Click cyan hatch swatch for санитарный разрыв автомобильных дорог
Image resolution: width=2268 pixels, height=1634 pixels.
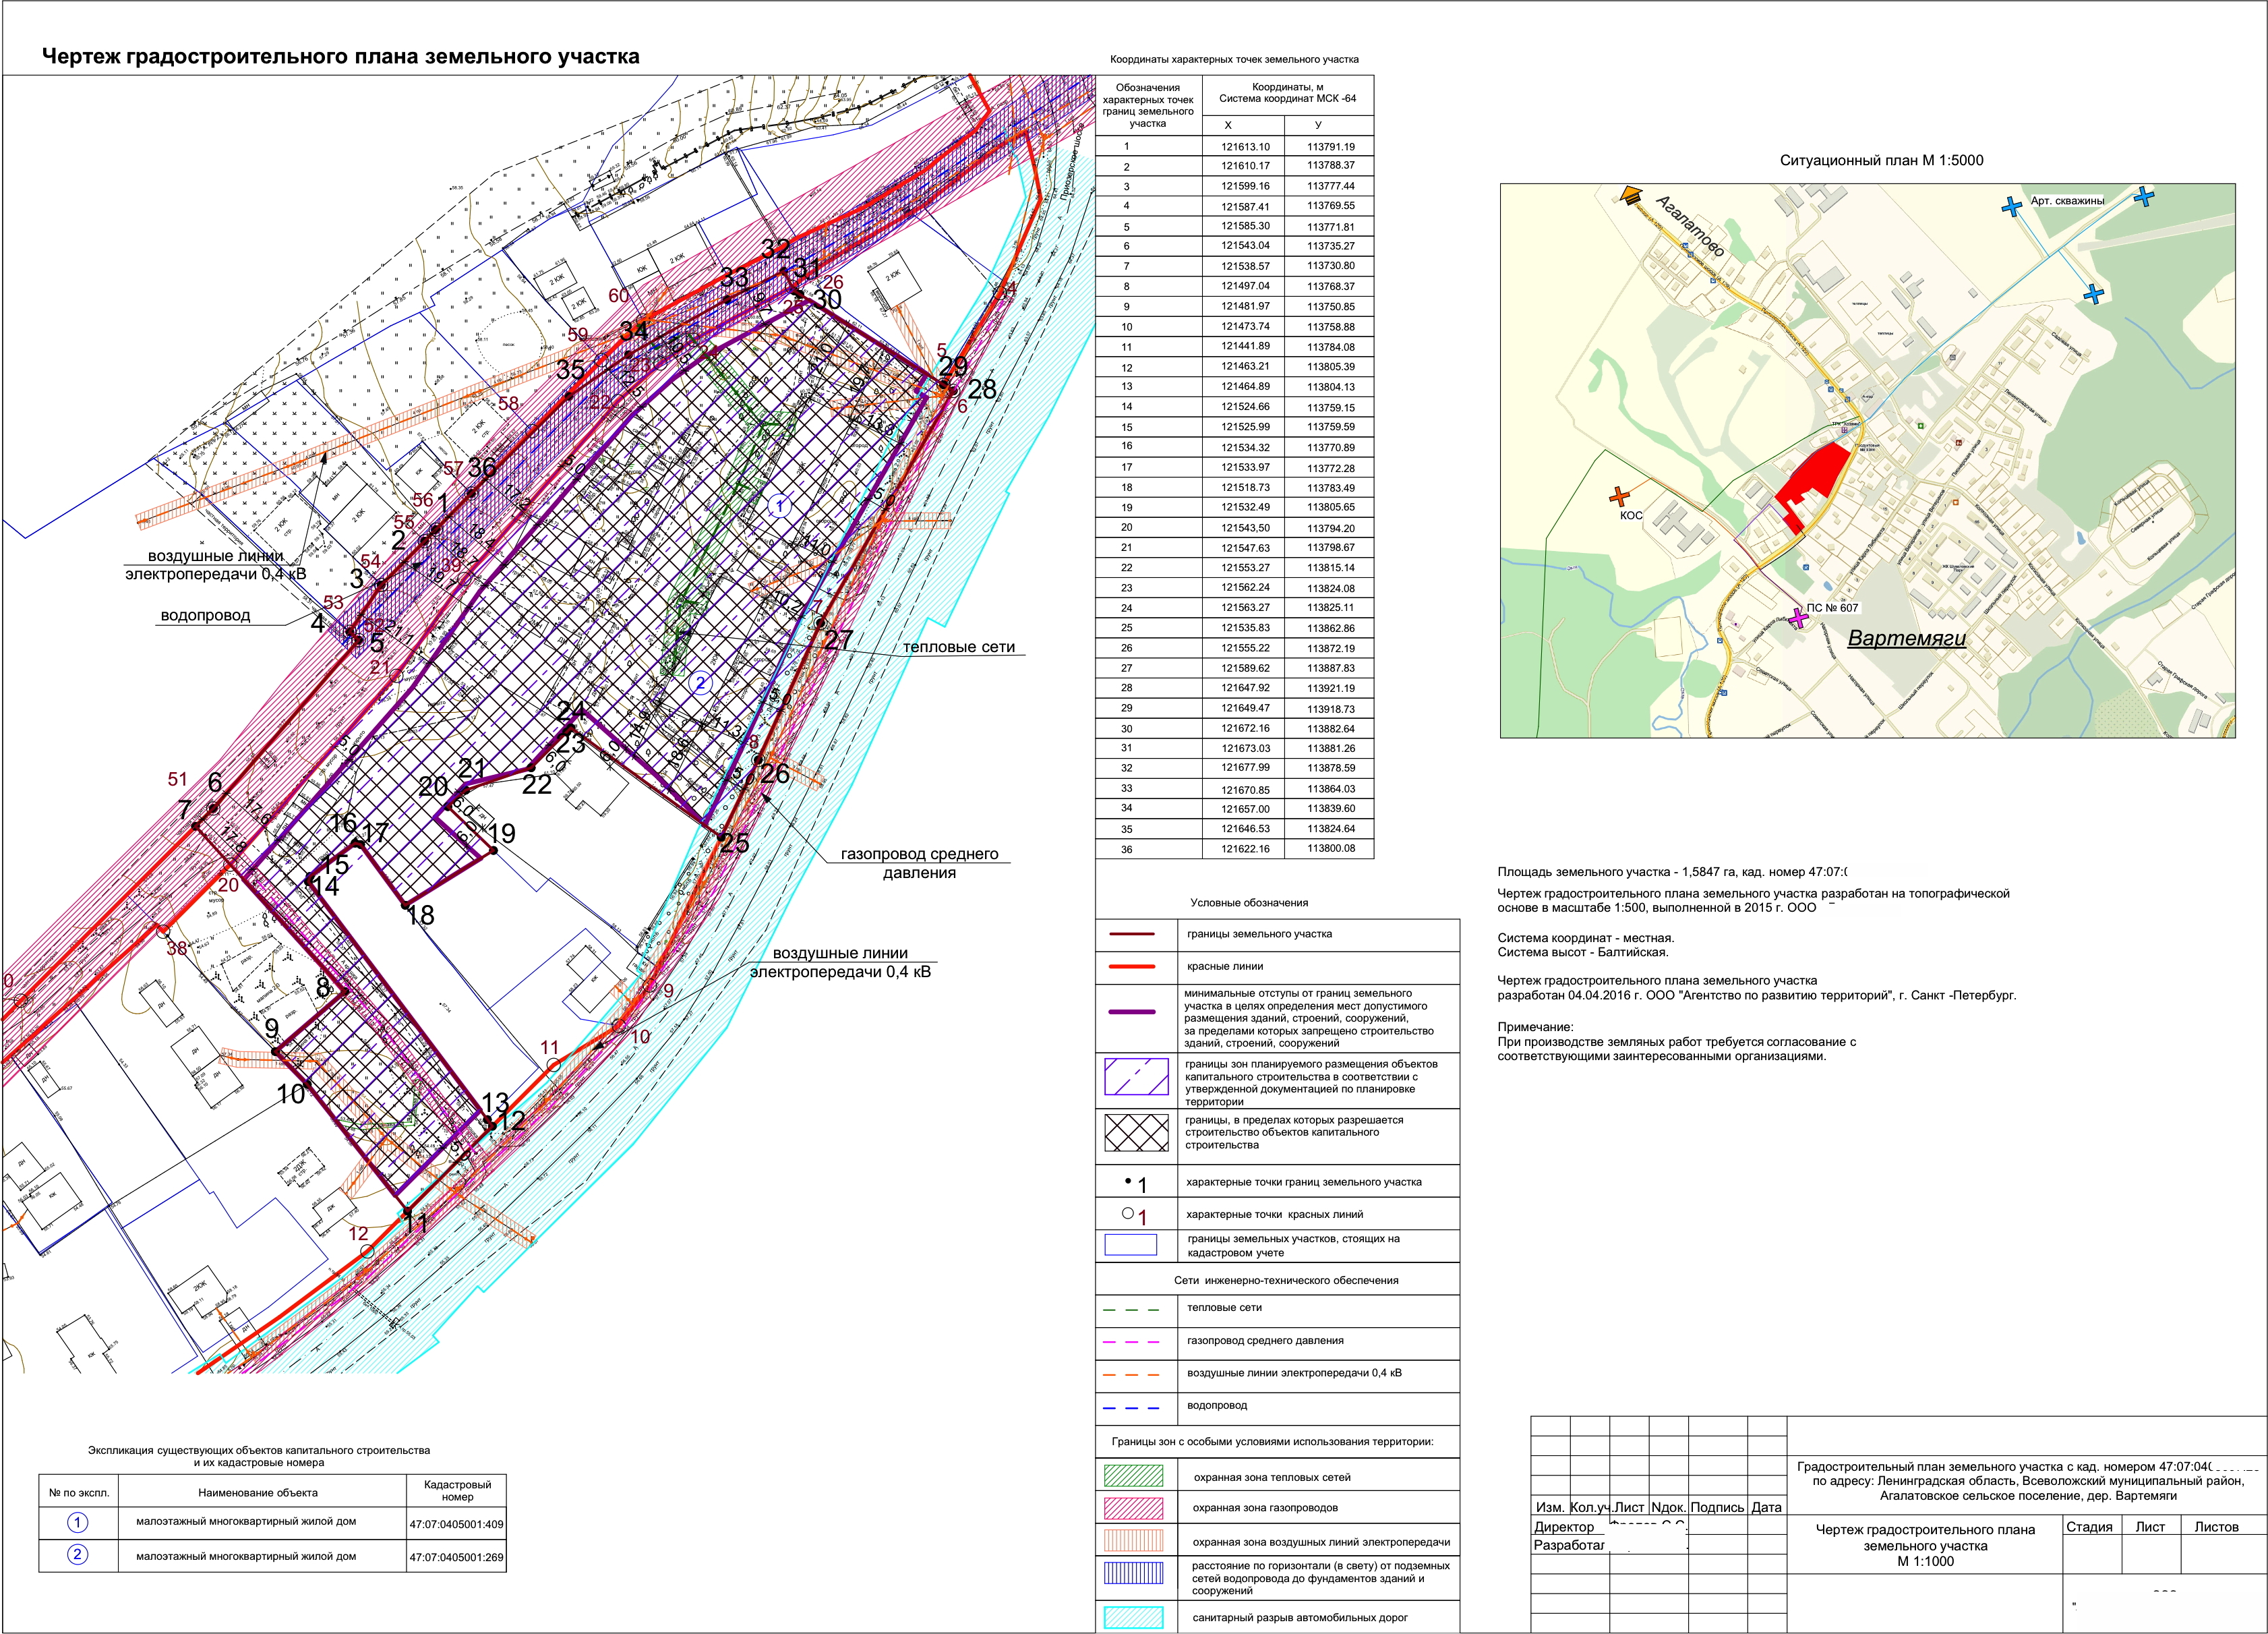pyautogui.click(x=1133, y=1617)
